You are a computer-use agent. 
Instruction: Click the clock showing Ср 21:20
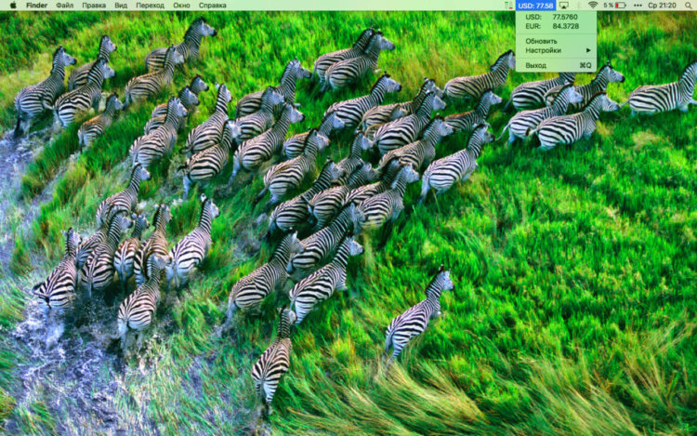pos(663,5)
